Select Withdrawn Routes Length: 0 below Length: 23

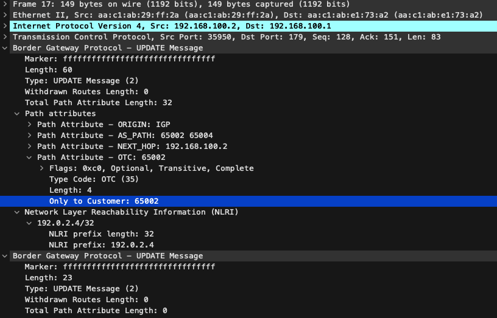click(86, 300)
